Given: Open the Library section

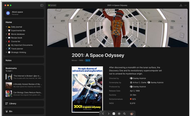Looking at the screenshot, I should pos(13,103).
